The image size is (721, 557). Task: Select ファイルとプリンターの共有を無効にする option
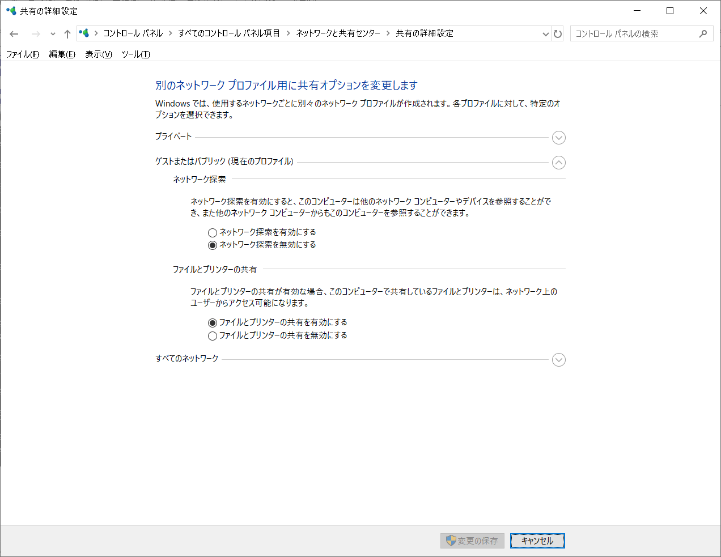[x=212, y=335]
